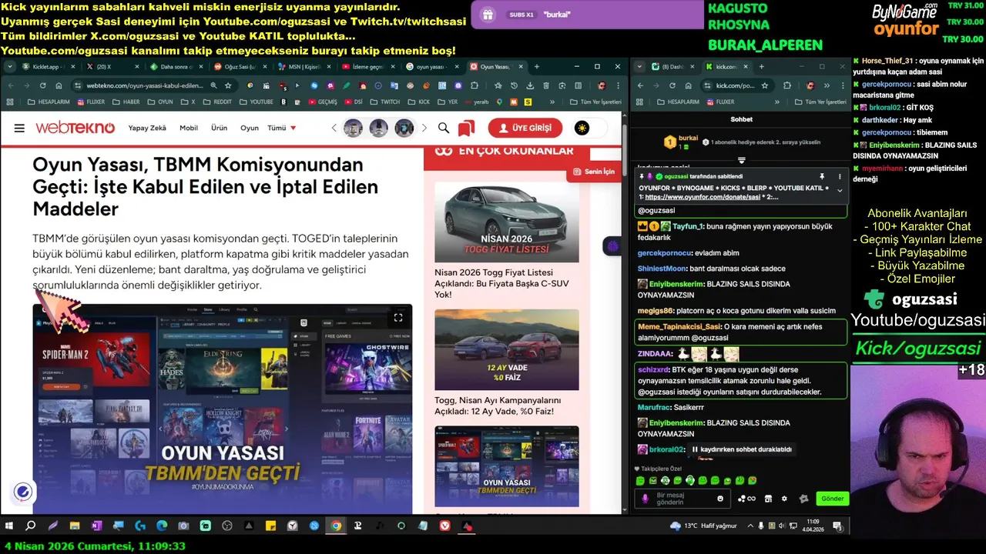
Task: Open the Webtekno hamburger menu
Action: 19,128
